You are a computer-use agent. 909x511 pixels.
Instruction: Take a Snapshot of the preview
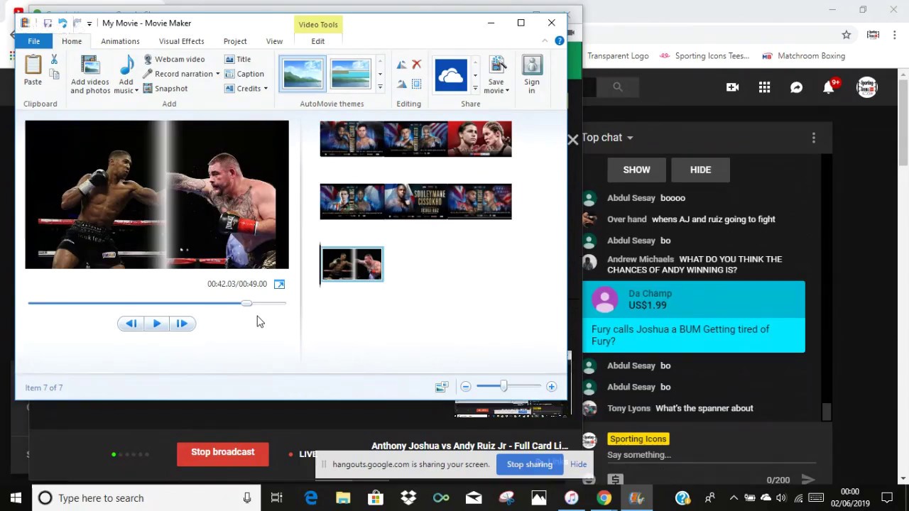pos(165,89)
